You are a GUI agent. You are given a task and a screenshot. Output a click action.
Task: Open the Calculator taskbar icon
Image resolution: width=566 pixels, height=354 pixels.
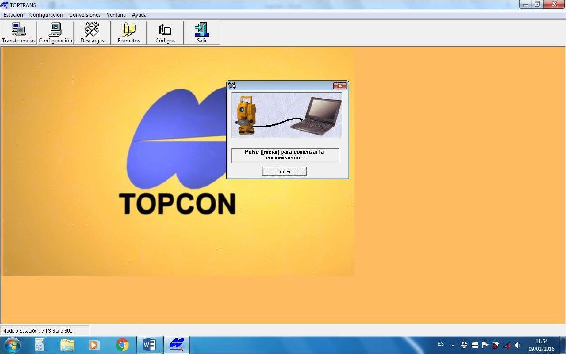(x=40, y=345)
